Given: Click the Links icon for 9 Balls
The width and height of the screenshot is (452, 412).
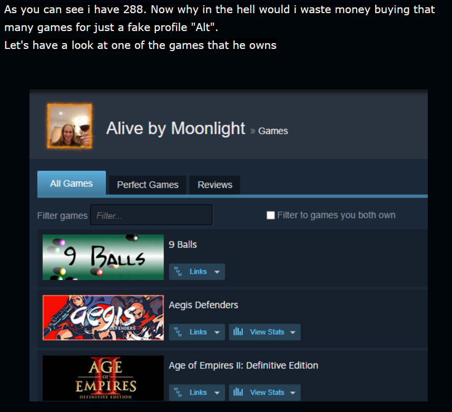Looking at the screenshot, I should (x=178, y=272).
